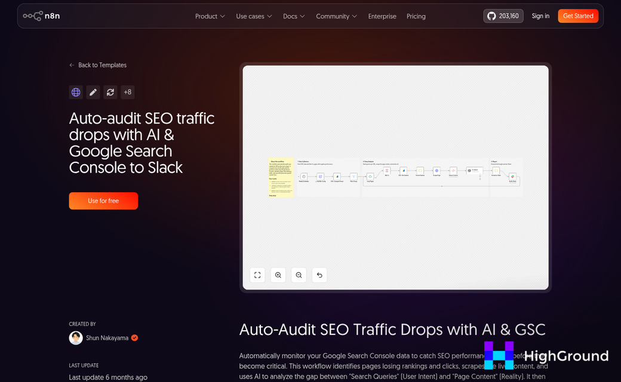Select the 'Last update 6 months ago' text
Screen dimensions: 621x382
[x=108, y=377]
